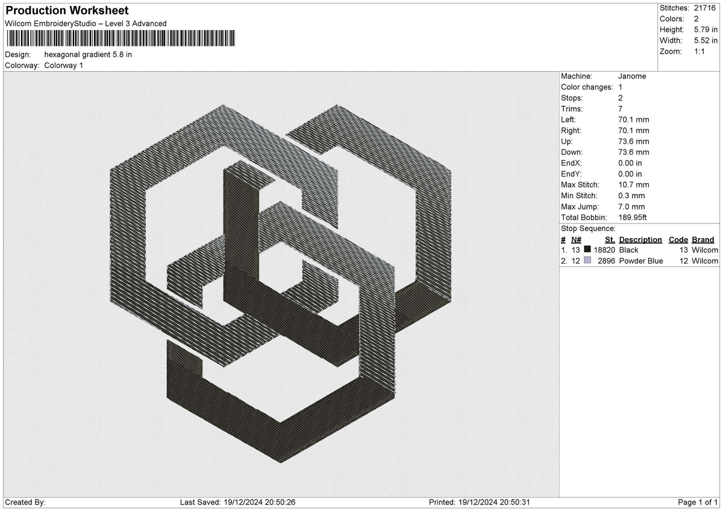Click stitch count '18820' in stop sequence
Image resolution: width=723 pixels, height=511 pixels.
coord(604,250)
